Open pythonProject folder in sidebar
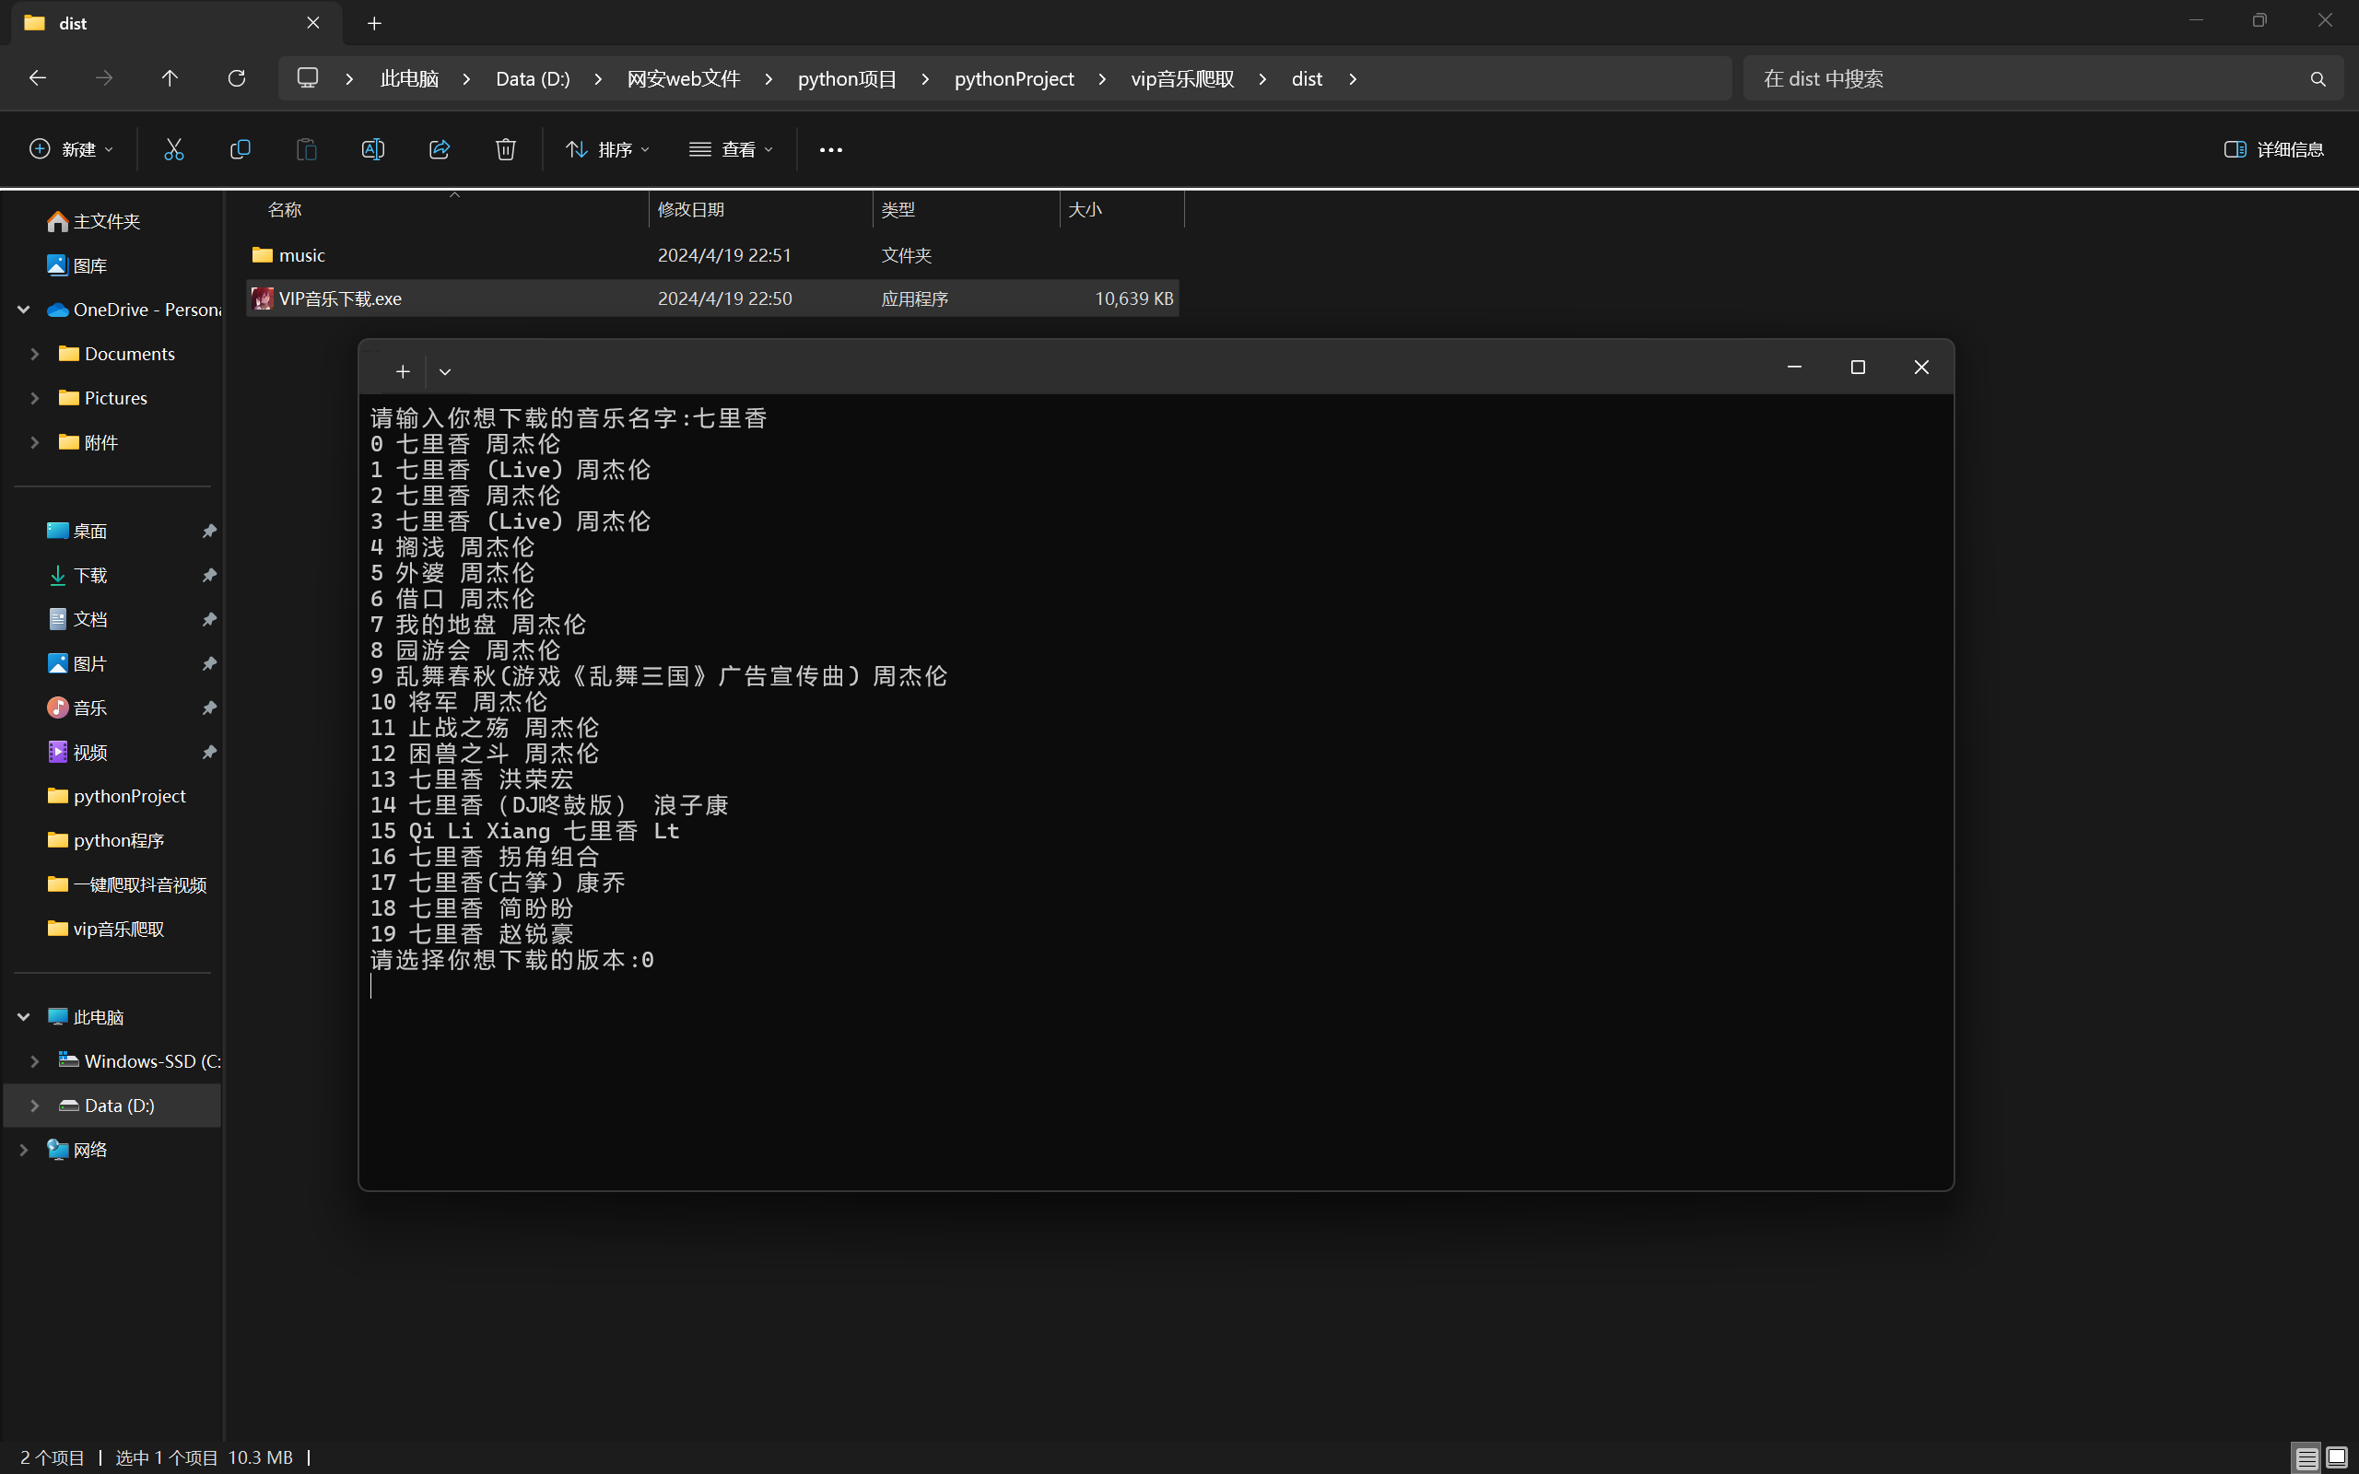This screenshot has height=1474, width=2359. [117, 797]
